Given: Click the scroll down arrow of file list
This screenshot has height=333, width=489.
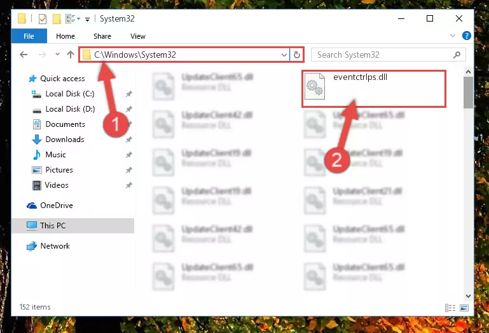Looking at the screenshot, I should point(468,296).
